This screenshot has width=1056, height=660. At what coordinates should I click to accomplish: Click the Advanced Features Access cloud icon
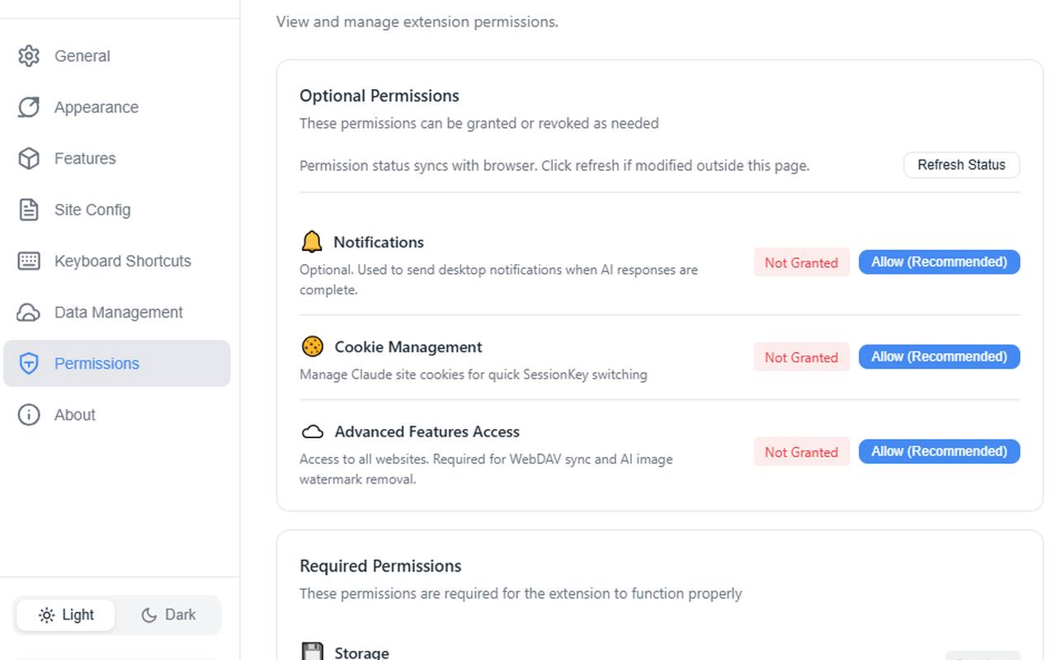[313, 431]
